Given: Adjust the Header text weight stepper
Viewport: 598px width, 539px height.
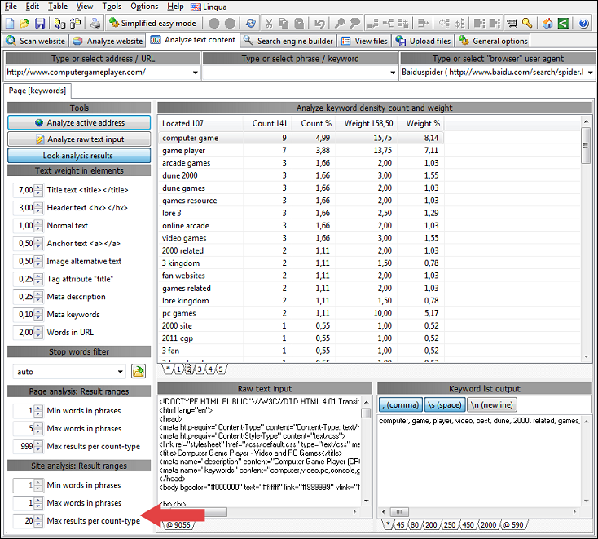Looking at the screenshot, I should pos(38,208).
